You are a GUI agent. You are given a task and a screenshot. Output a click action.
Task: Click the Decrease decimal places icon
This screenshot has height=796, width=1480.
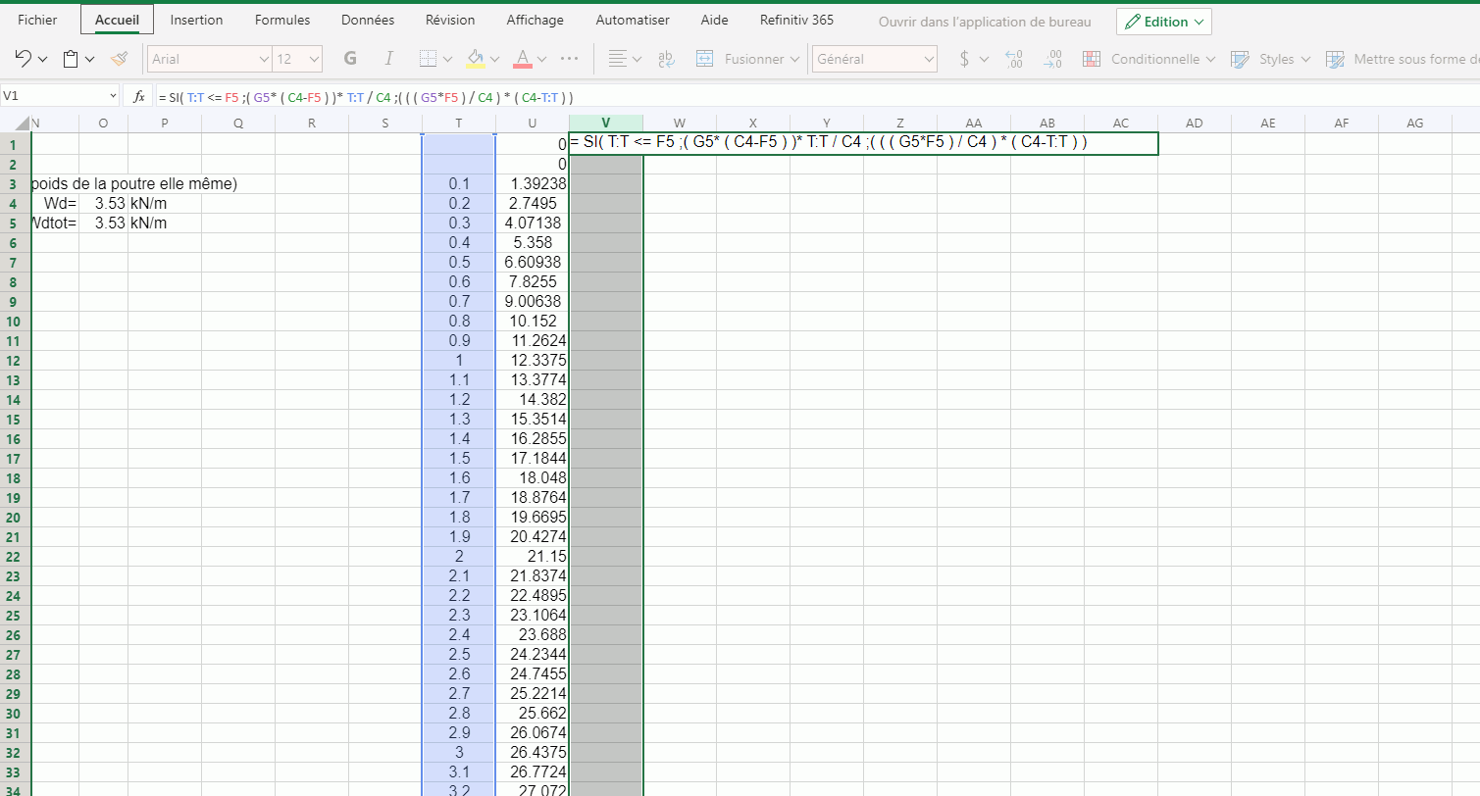pyautogui.click(x=1052, y=59)
